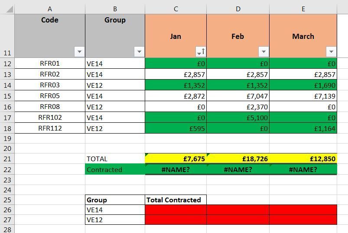Open the Feb column filter dropdown
This screenshot has height=233, width=348.
pos(263,52)
